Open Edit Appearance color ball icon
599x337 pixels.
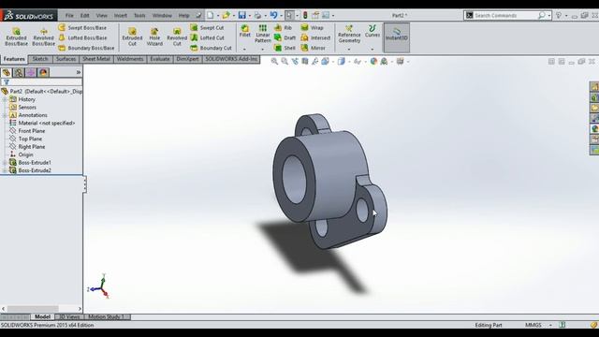[x=373, y=61]
